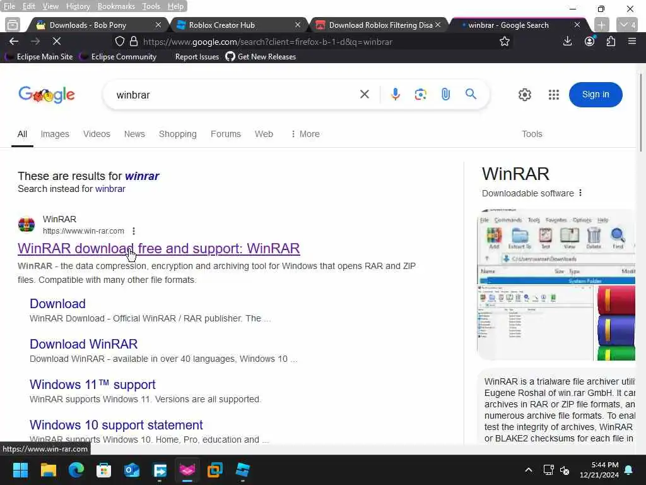
Task: Click the Google search magnifier
Action: (471, 94)
